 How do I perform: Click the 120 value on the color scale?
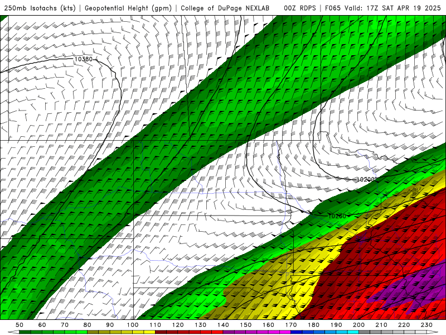[178, 325]
